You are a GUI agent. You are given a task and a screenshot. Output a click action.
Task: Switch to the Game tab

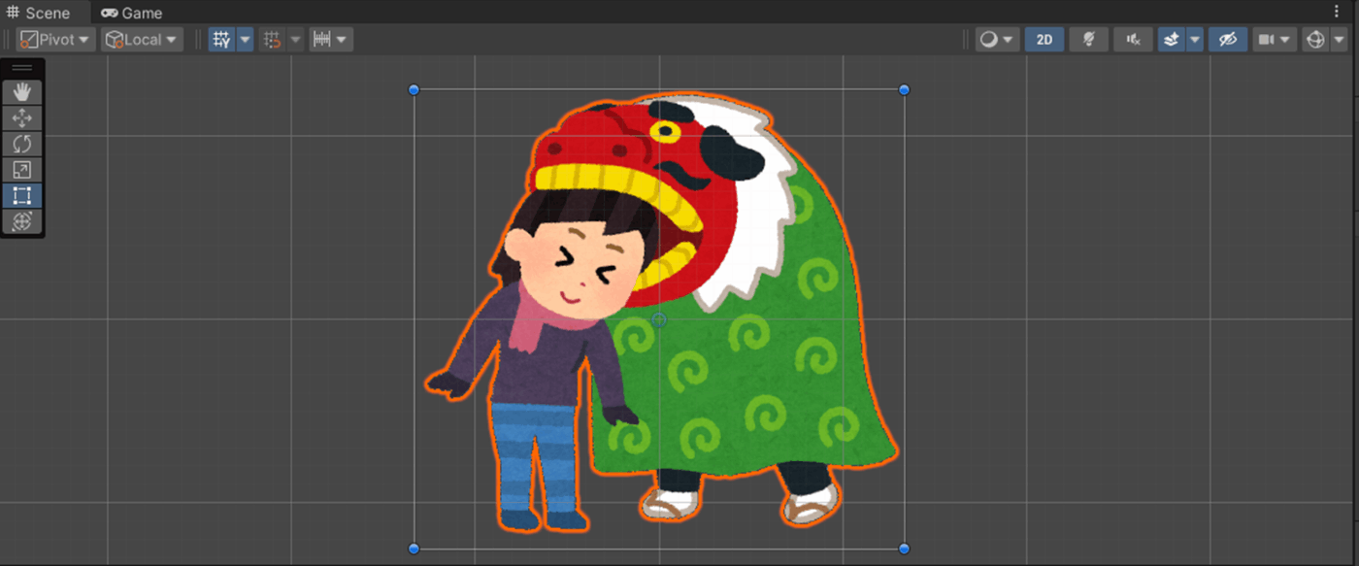tap(132, 13)
